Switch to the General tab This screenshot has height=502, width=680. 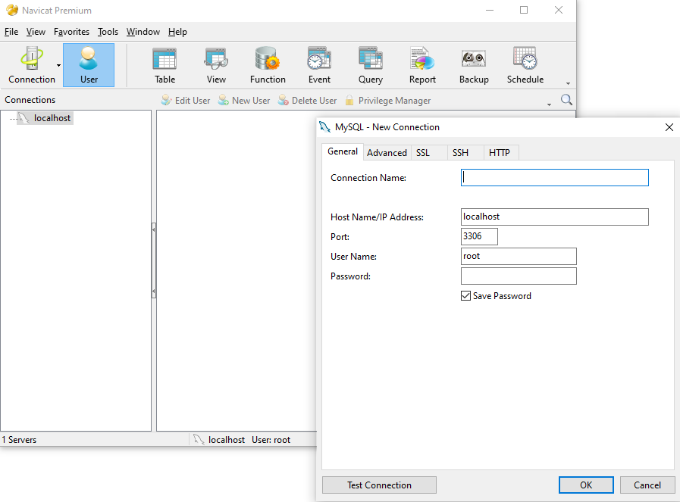point(343,151)
